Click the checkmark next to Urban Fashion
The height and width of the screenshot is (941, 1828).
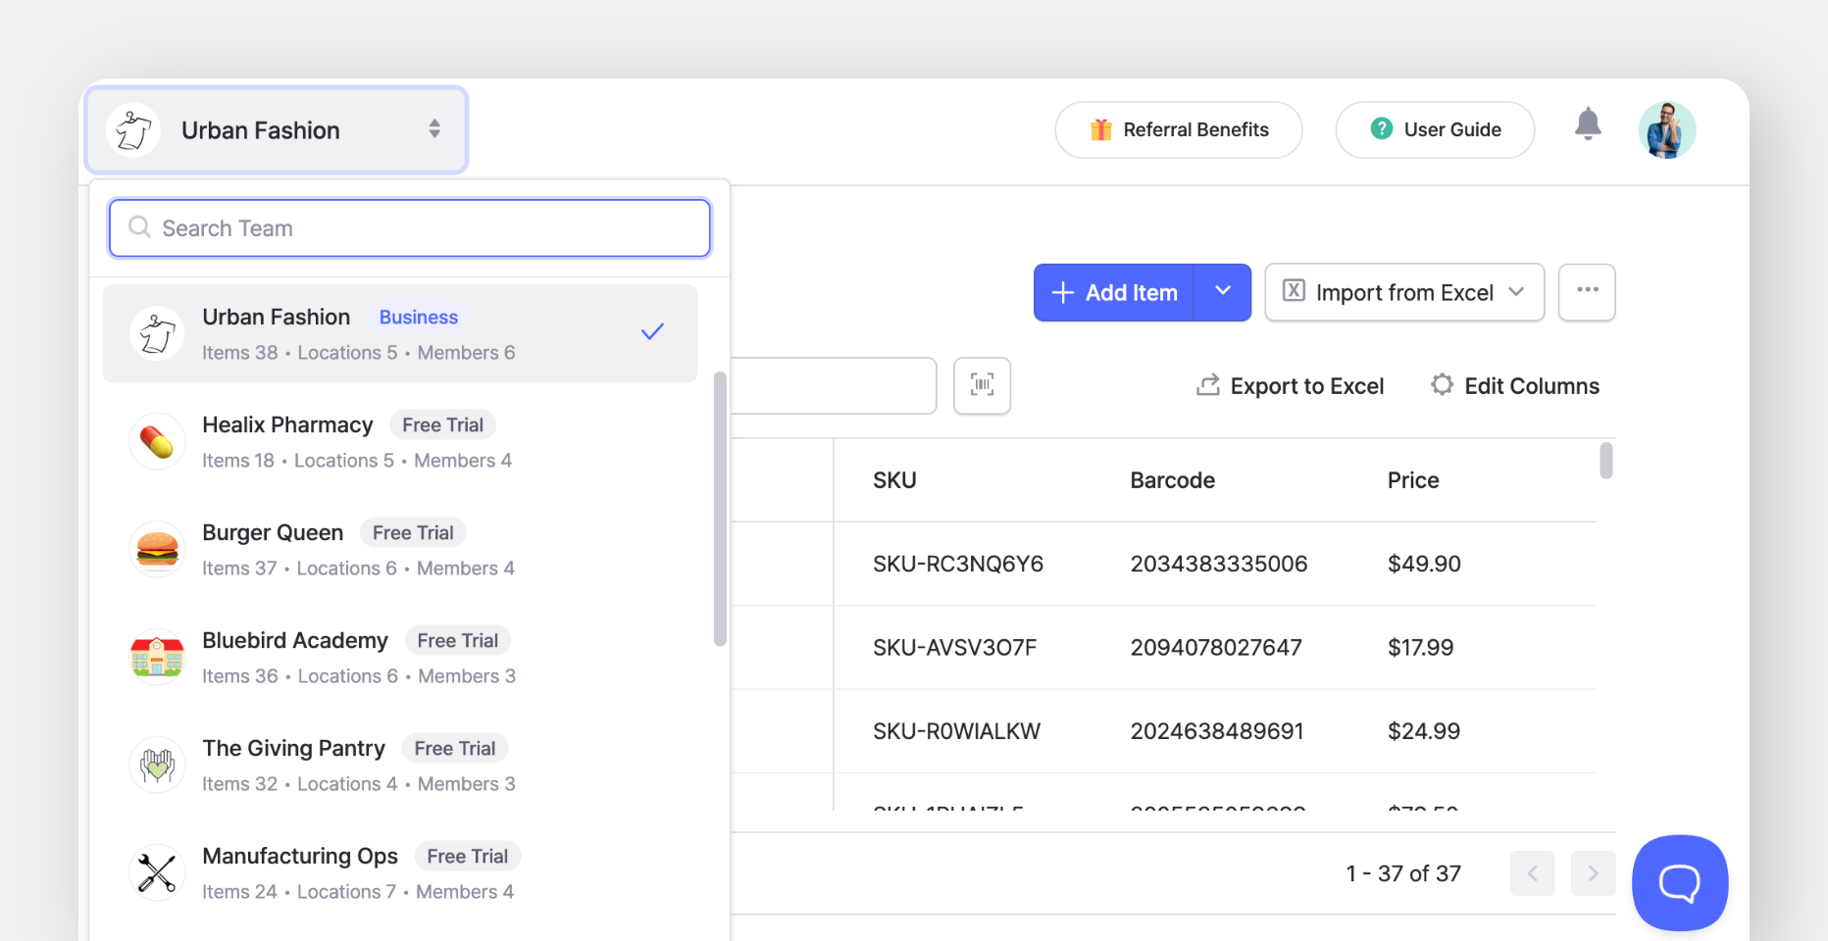(652, 331)
